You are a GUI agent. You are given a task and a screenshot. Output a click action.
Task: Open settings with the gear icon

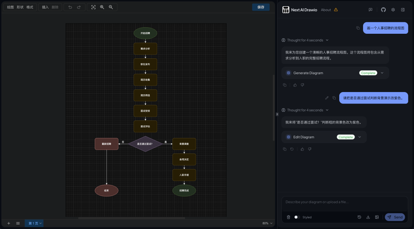coord(393,10)
